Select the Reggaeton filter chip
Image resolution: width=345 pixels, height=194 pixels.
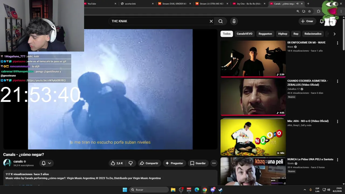(265, 34)
